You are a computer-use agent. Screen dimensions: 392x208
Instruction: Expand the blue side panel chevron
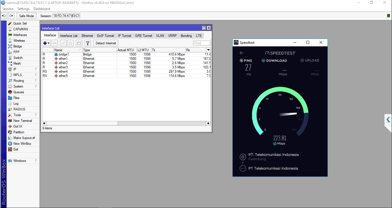click(388, 120)
